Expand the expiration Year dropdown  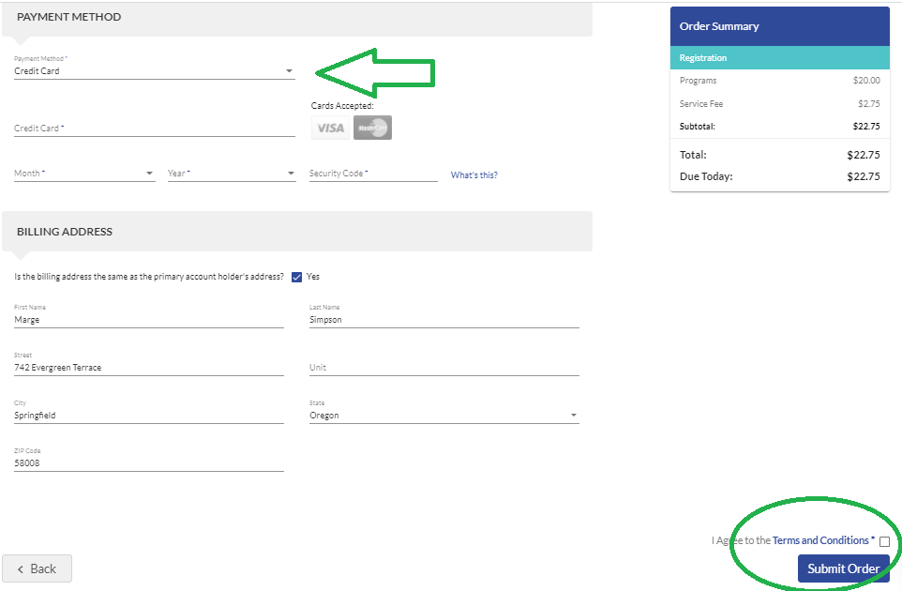click(232, 174)
